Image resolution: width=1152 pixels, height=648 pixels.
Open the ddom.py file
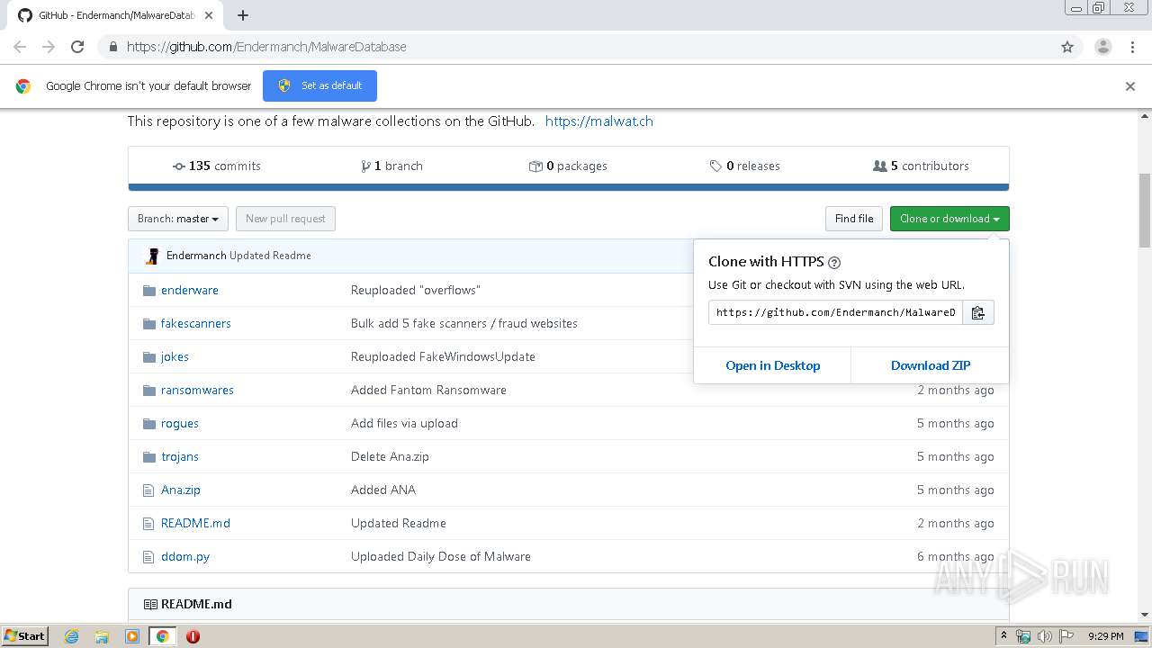point(185,556)
